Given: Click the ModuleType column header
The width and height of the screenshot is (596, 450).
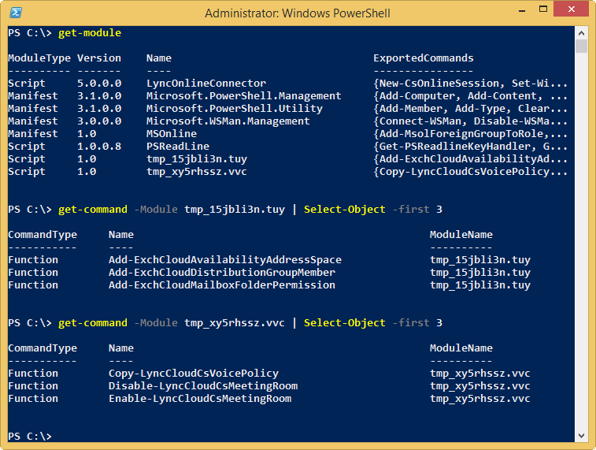Looking at the screenshot, I should [x=39, y=58].
